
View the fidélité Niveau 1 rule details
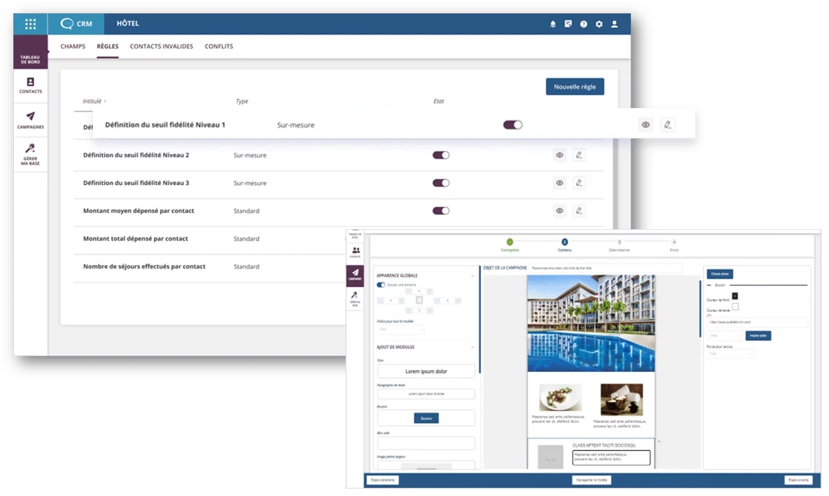pos(646,125)
